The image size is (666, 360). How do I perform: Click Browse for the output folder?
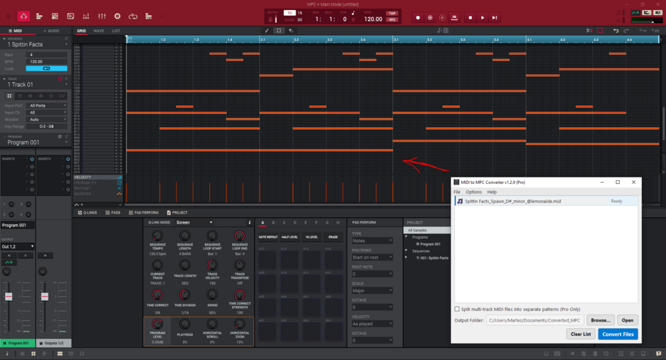[600, 320]
